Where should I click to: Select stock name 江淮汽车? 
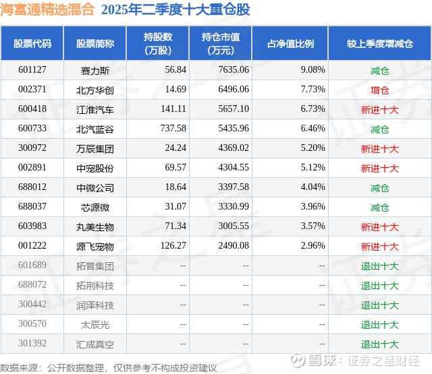point(95,110)
